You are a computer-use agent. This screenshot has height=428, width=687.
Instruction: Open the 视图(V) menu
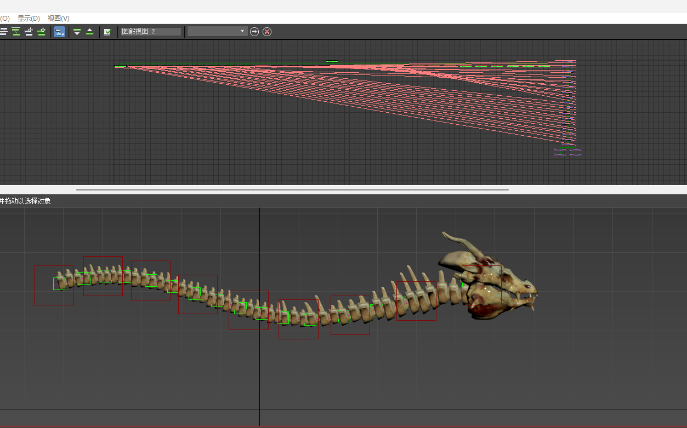click(x=58, y=19)
